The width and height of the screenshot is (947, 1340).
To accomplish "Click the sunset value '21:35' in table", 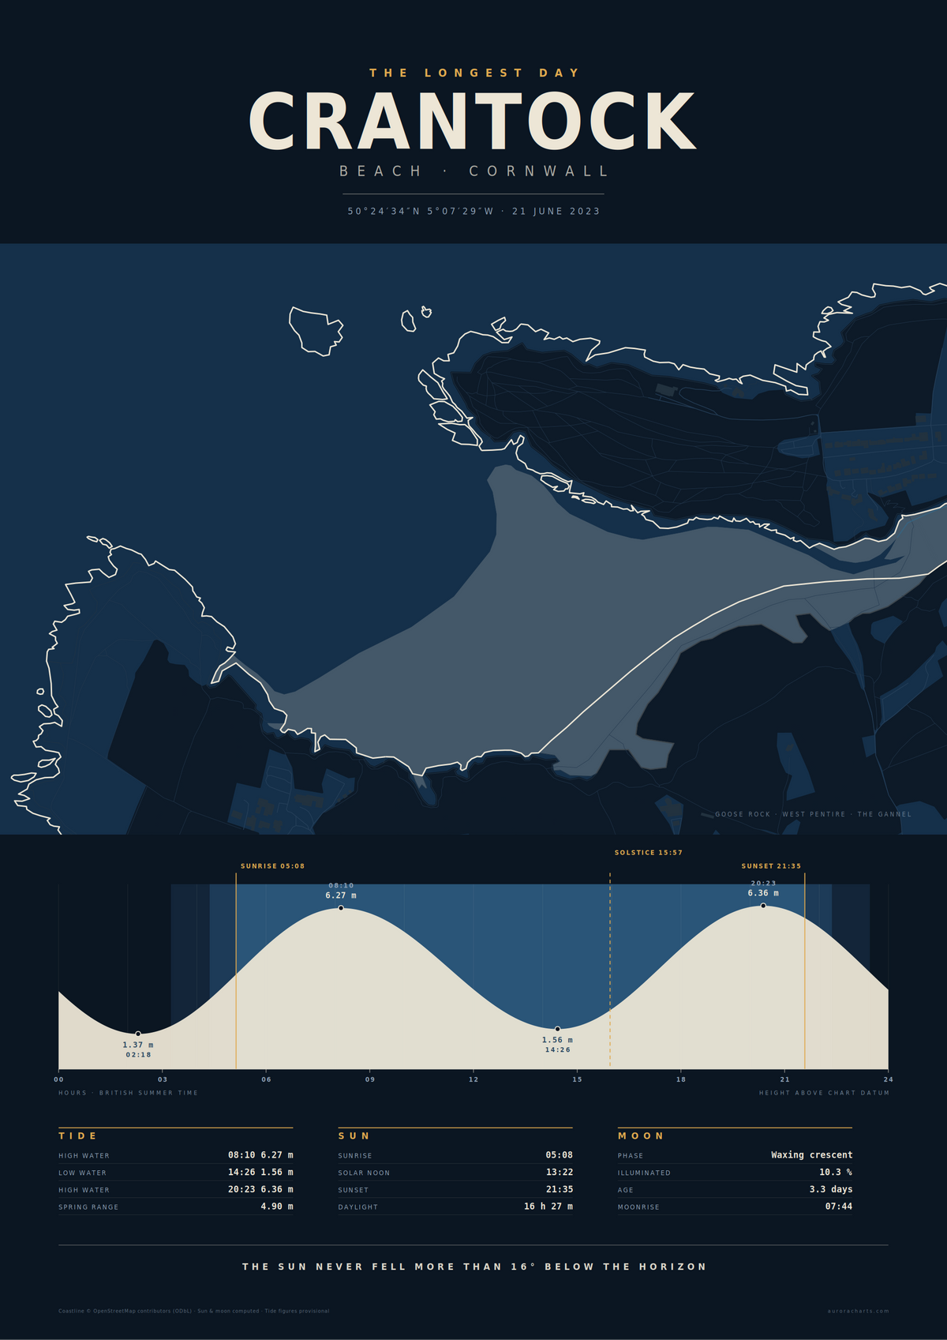I will (x=560, y=1189).
